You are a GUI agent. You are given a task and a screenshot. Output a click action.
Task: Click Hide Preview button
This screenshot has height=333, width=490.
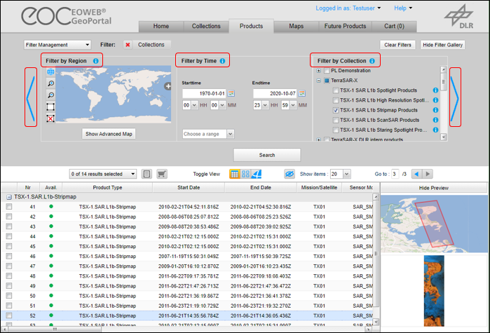pos(433,188)
